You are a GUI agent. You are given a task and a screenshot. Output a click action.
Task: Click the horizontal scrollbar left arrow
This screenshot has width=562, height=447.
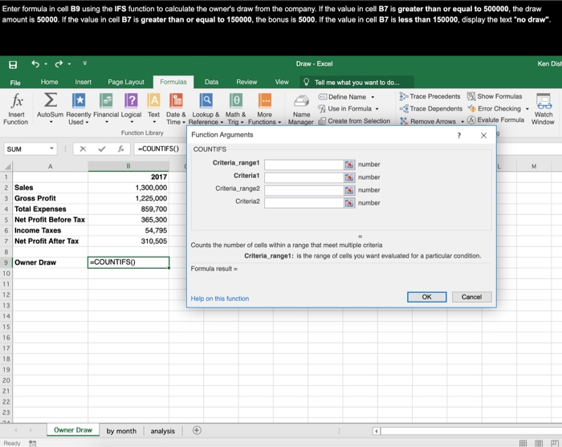pyautogui.click(x=377, y=431)
